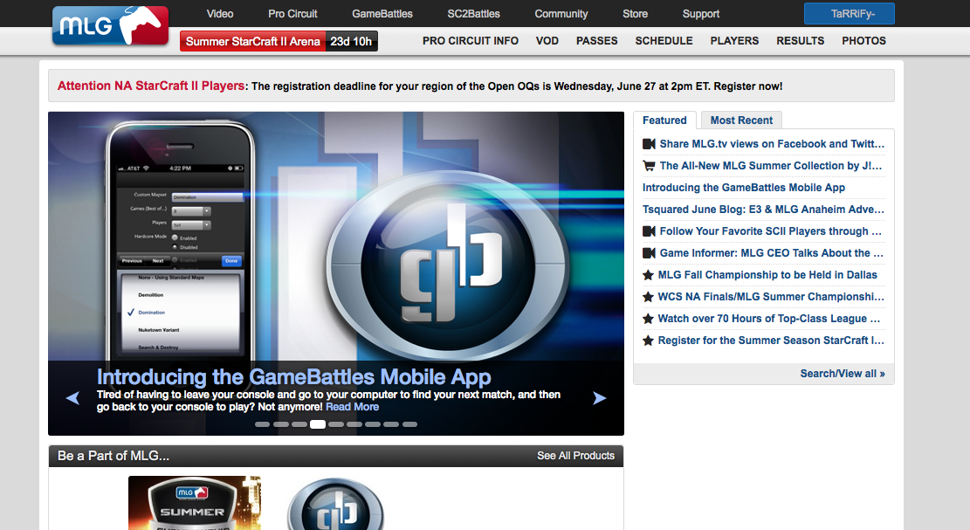The width and height of the screenshot is (970, 530).
Task: Open the gb GameBattles product thumbnail
Action: pos(335,505)
